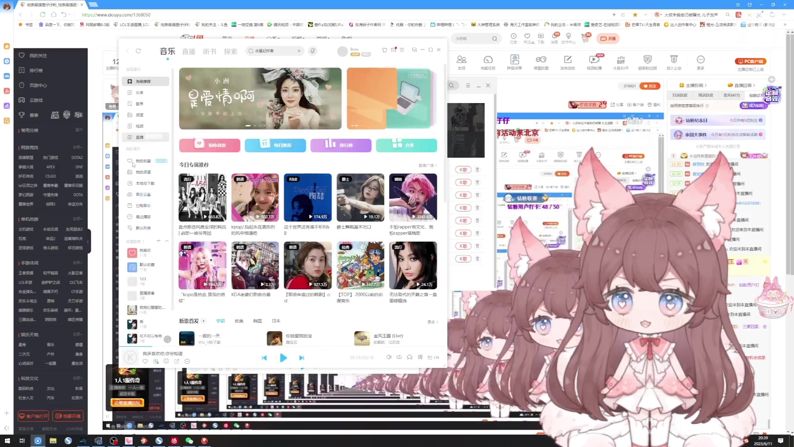The image size is (794, 447).
Task: Clear the search box text
Action: [x=299, y=51]
